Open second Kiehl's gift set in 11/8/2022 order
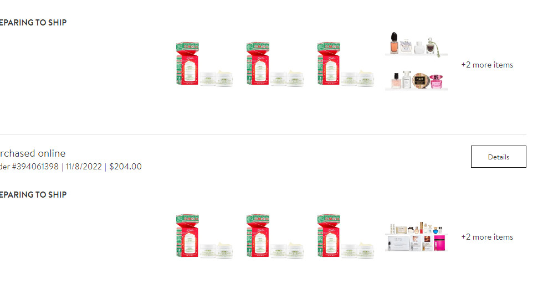Image resolution: width=543 pixels, height=305 pixels. 275,236
